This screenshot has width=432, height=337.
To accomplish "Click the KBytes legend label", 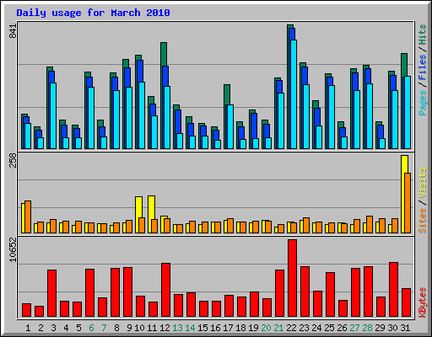I will (423, 302).
